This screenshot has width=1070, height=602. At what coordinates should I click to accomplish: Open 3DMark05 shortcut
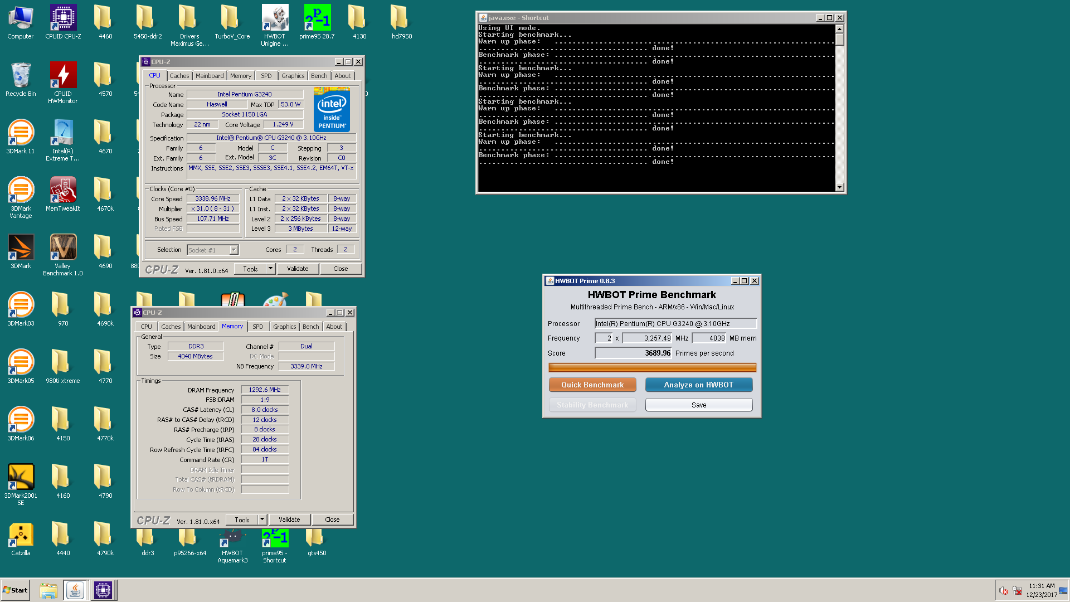pyautogui.click(x=21, y=367)
